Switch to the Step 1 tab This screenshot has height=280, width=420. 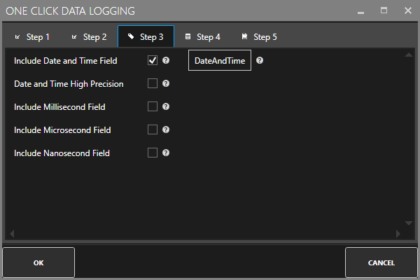pos(31,37)
